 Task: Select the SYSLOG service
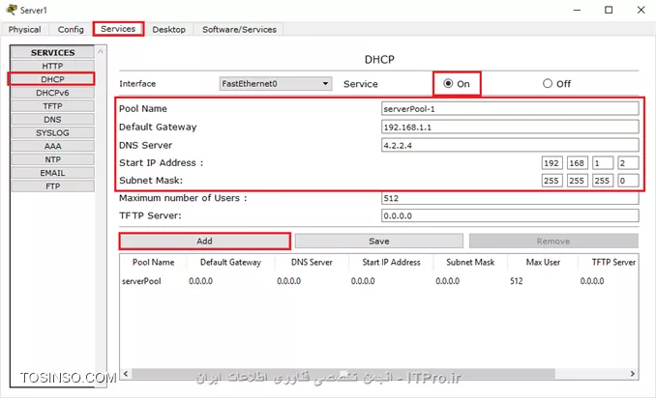click(52, 132)
